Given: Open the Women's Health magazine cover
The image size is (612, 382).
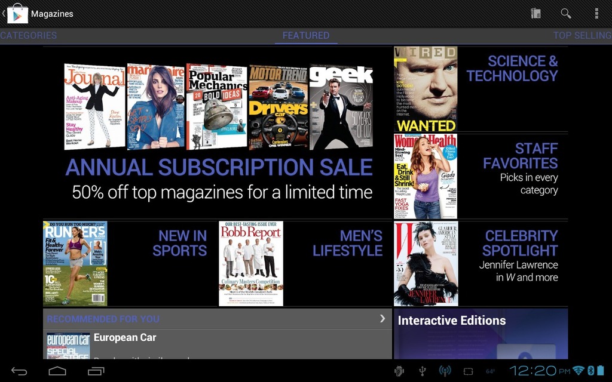Looking at the screenshot, I should (426, 177).
